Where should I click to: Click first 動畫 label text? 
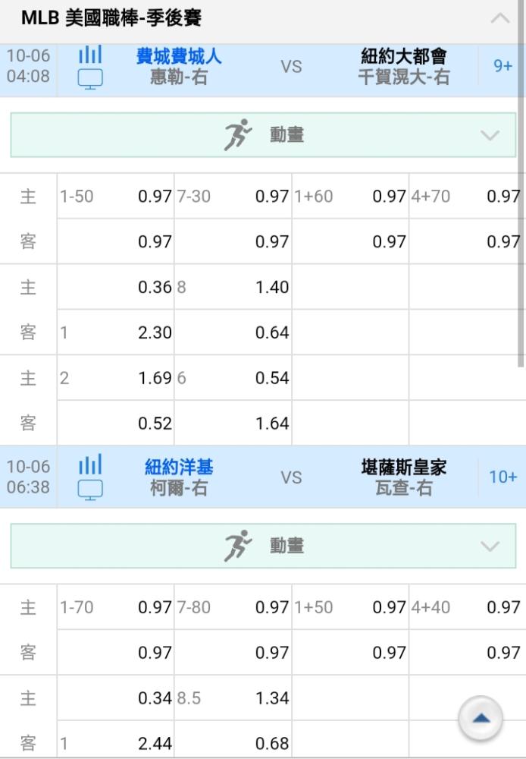pos(286,134)
